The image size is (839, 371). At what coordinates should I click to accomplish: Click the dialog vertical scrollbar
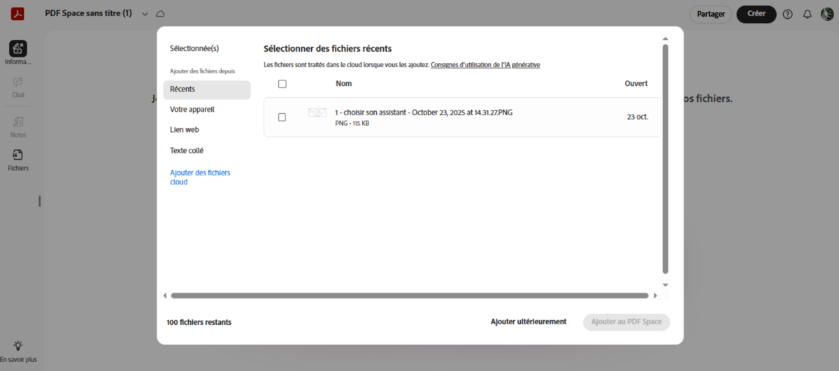(x=666, y=159)
